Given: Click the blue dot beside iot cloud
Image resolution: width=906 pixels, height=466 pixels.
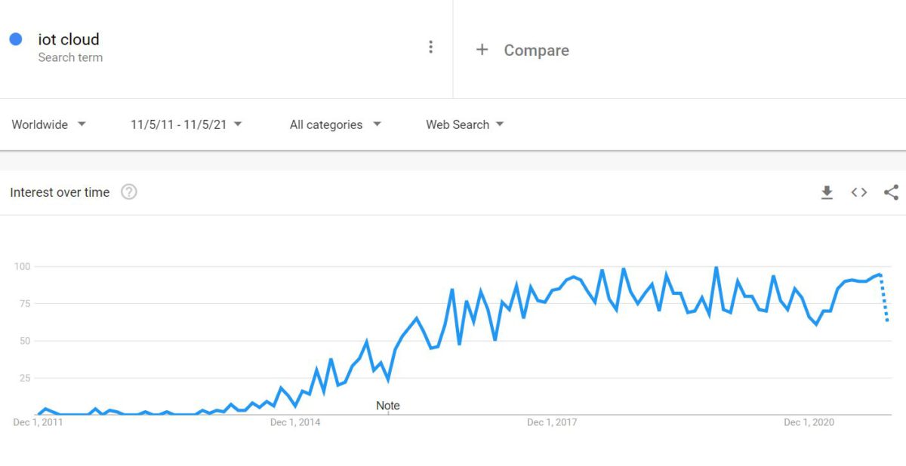Looking at the screenshot, I should (16, 39).
